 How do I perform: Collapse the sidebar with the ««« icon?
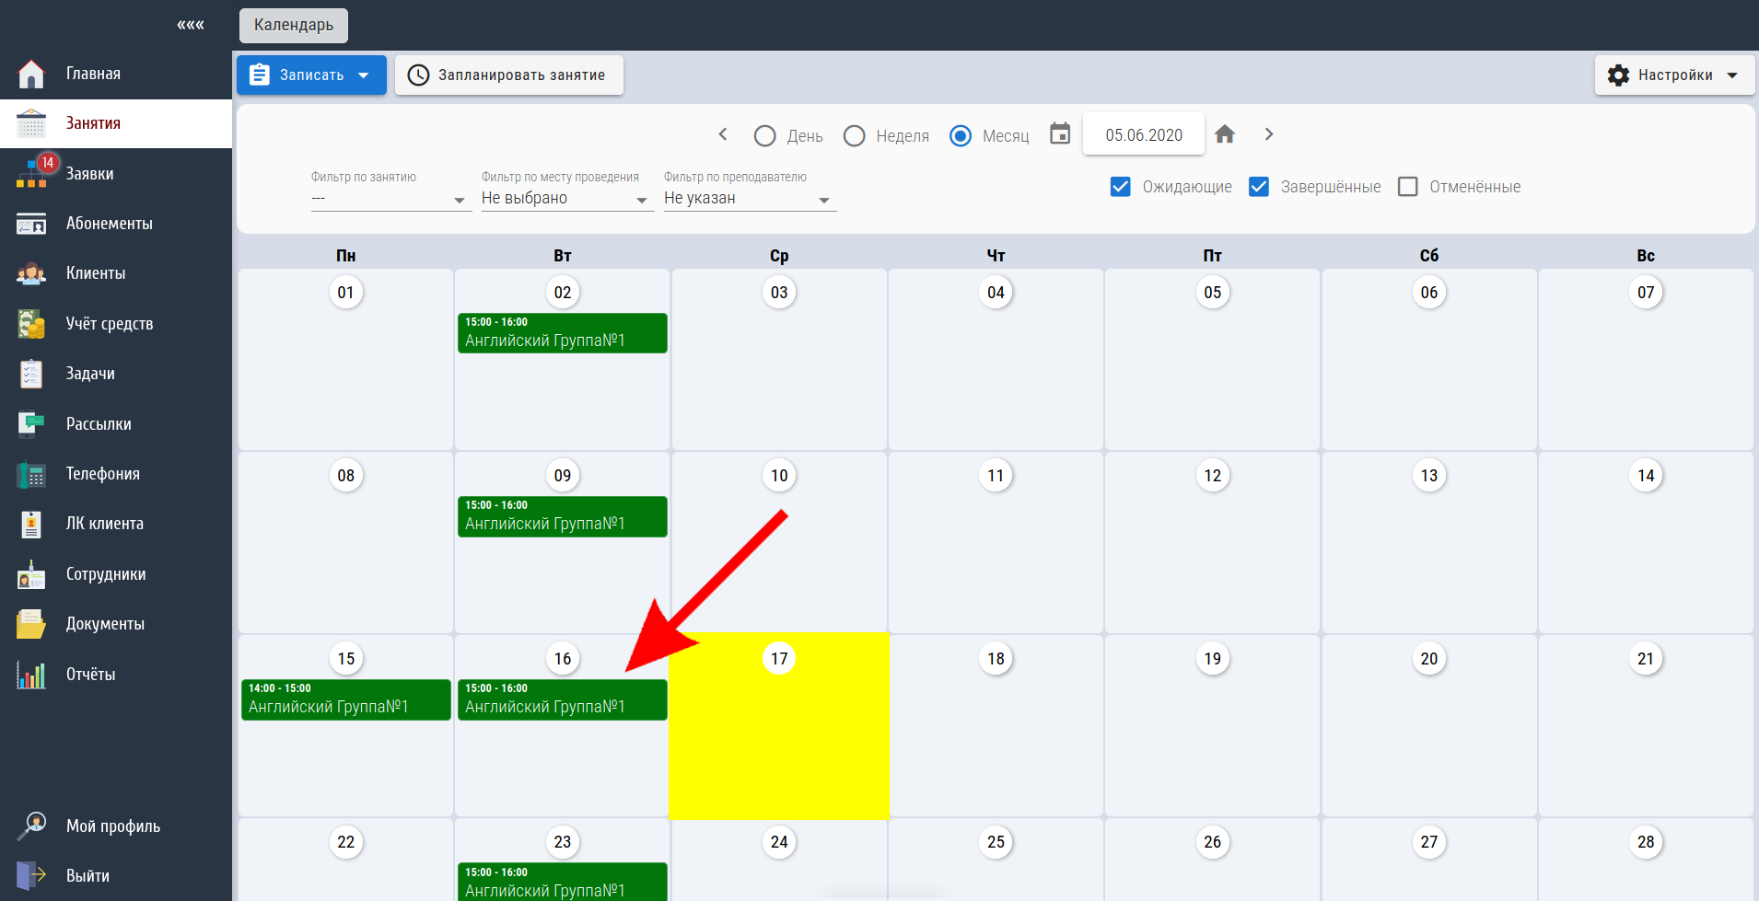191,25
